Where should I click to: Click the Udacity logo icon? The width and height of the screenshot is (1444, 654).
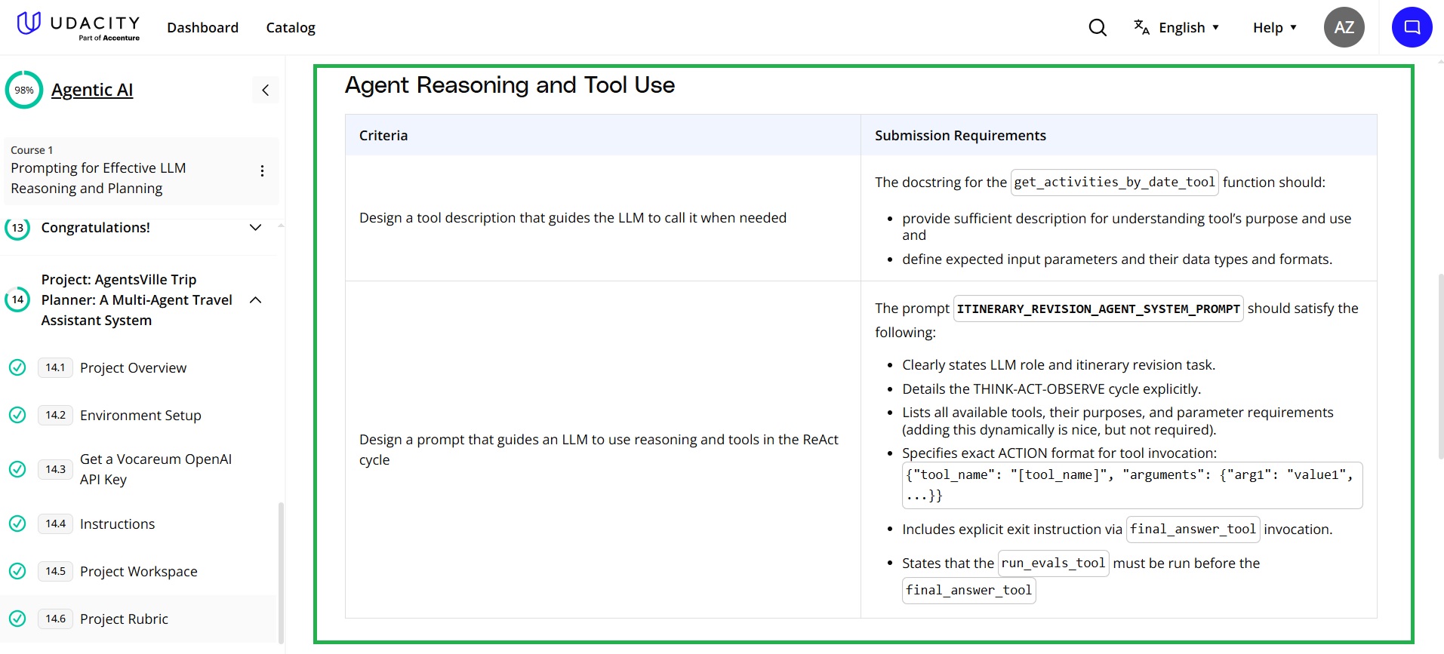coord(29,24)
